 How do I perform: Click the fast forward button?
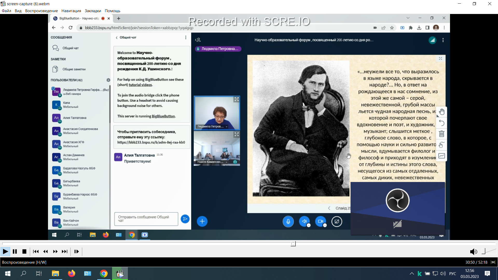(55, 251)
